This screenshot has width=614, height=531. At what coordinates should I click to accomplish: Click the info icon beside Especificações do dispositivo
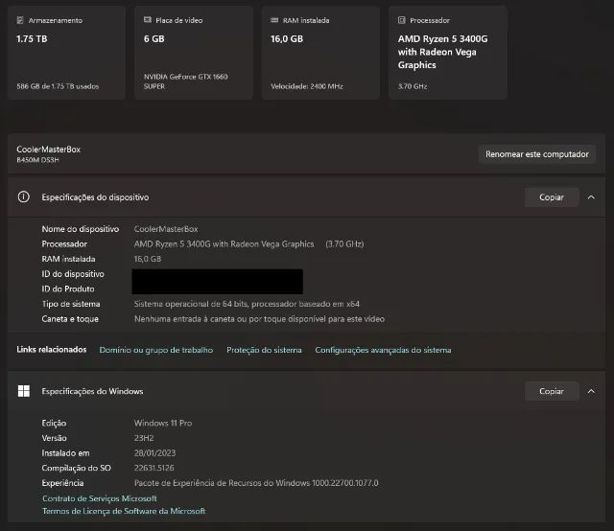[23, 196]
